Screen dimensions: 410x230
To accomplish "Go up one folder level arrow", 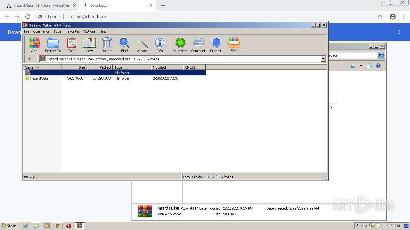I will (x=29, y=59).
